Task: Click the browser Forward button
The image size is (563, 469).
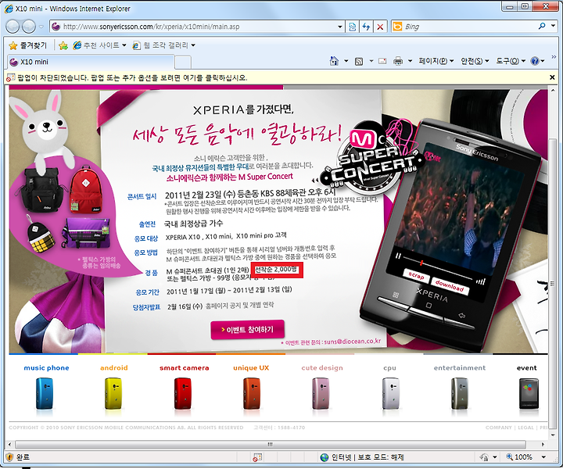Action: point(29,27)
